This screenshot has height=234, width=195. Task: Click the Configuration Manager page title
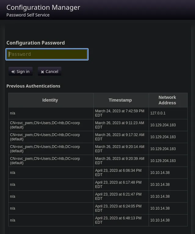43,7
